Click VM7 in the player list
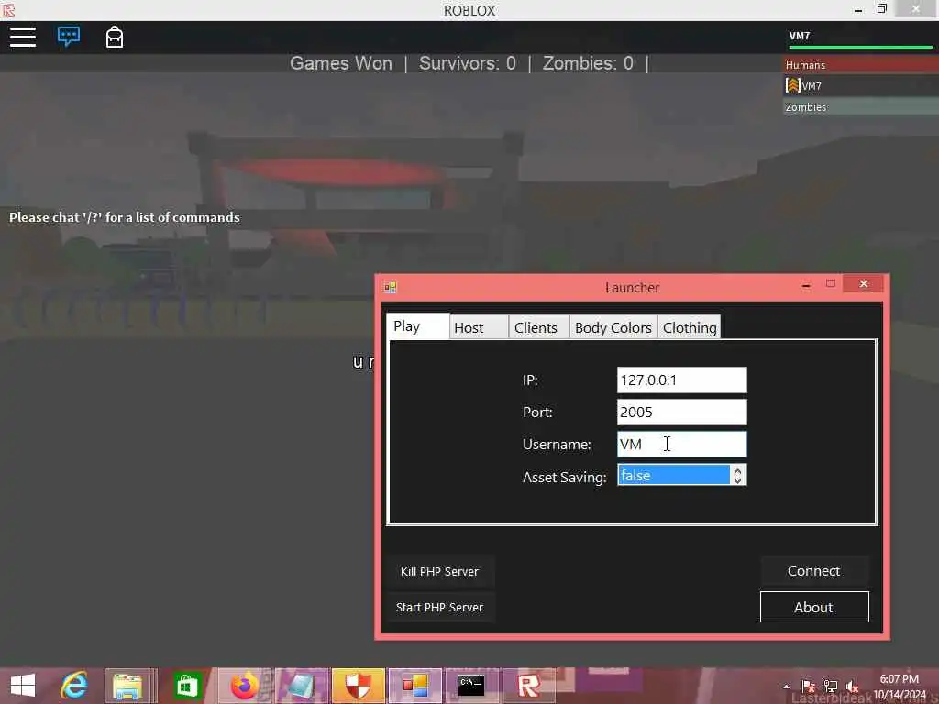The height and width of the screenshot is (704, 939). [860, 85]
